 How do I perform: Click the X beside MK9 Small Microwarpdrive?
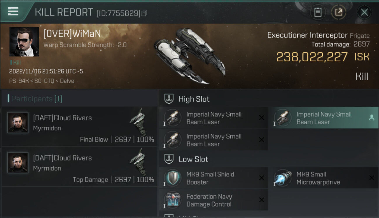371,178
